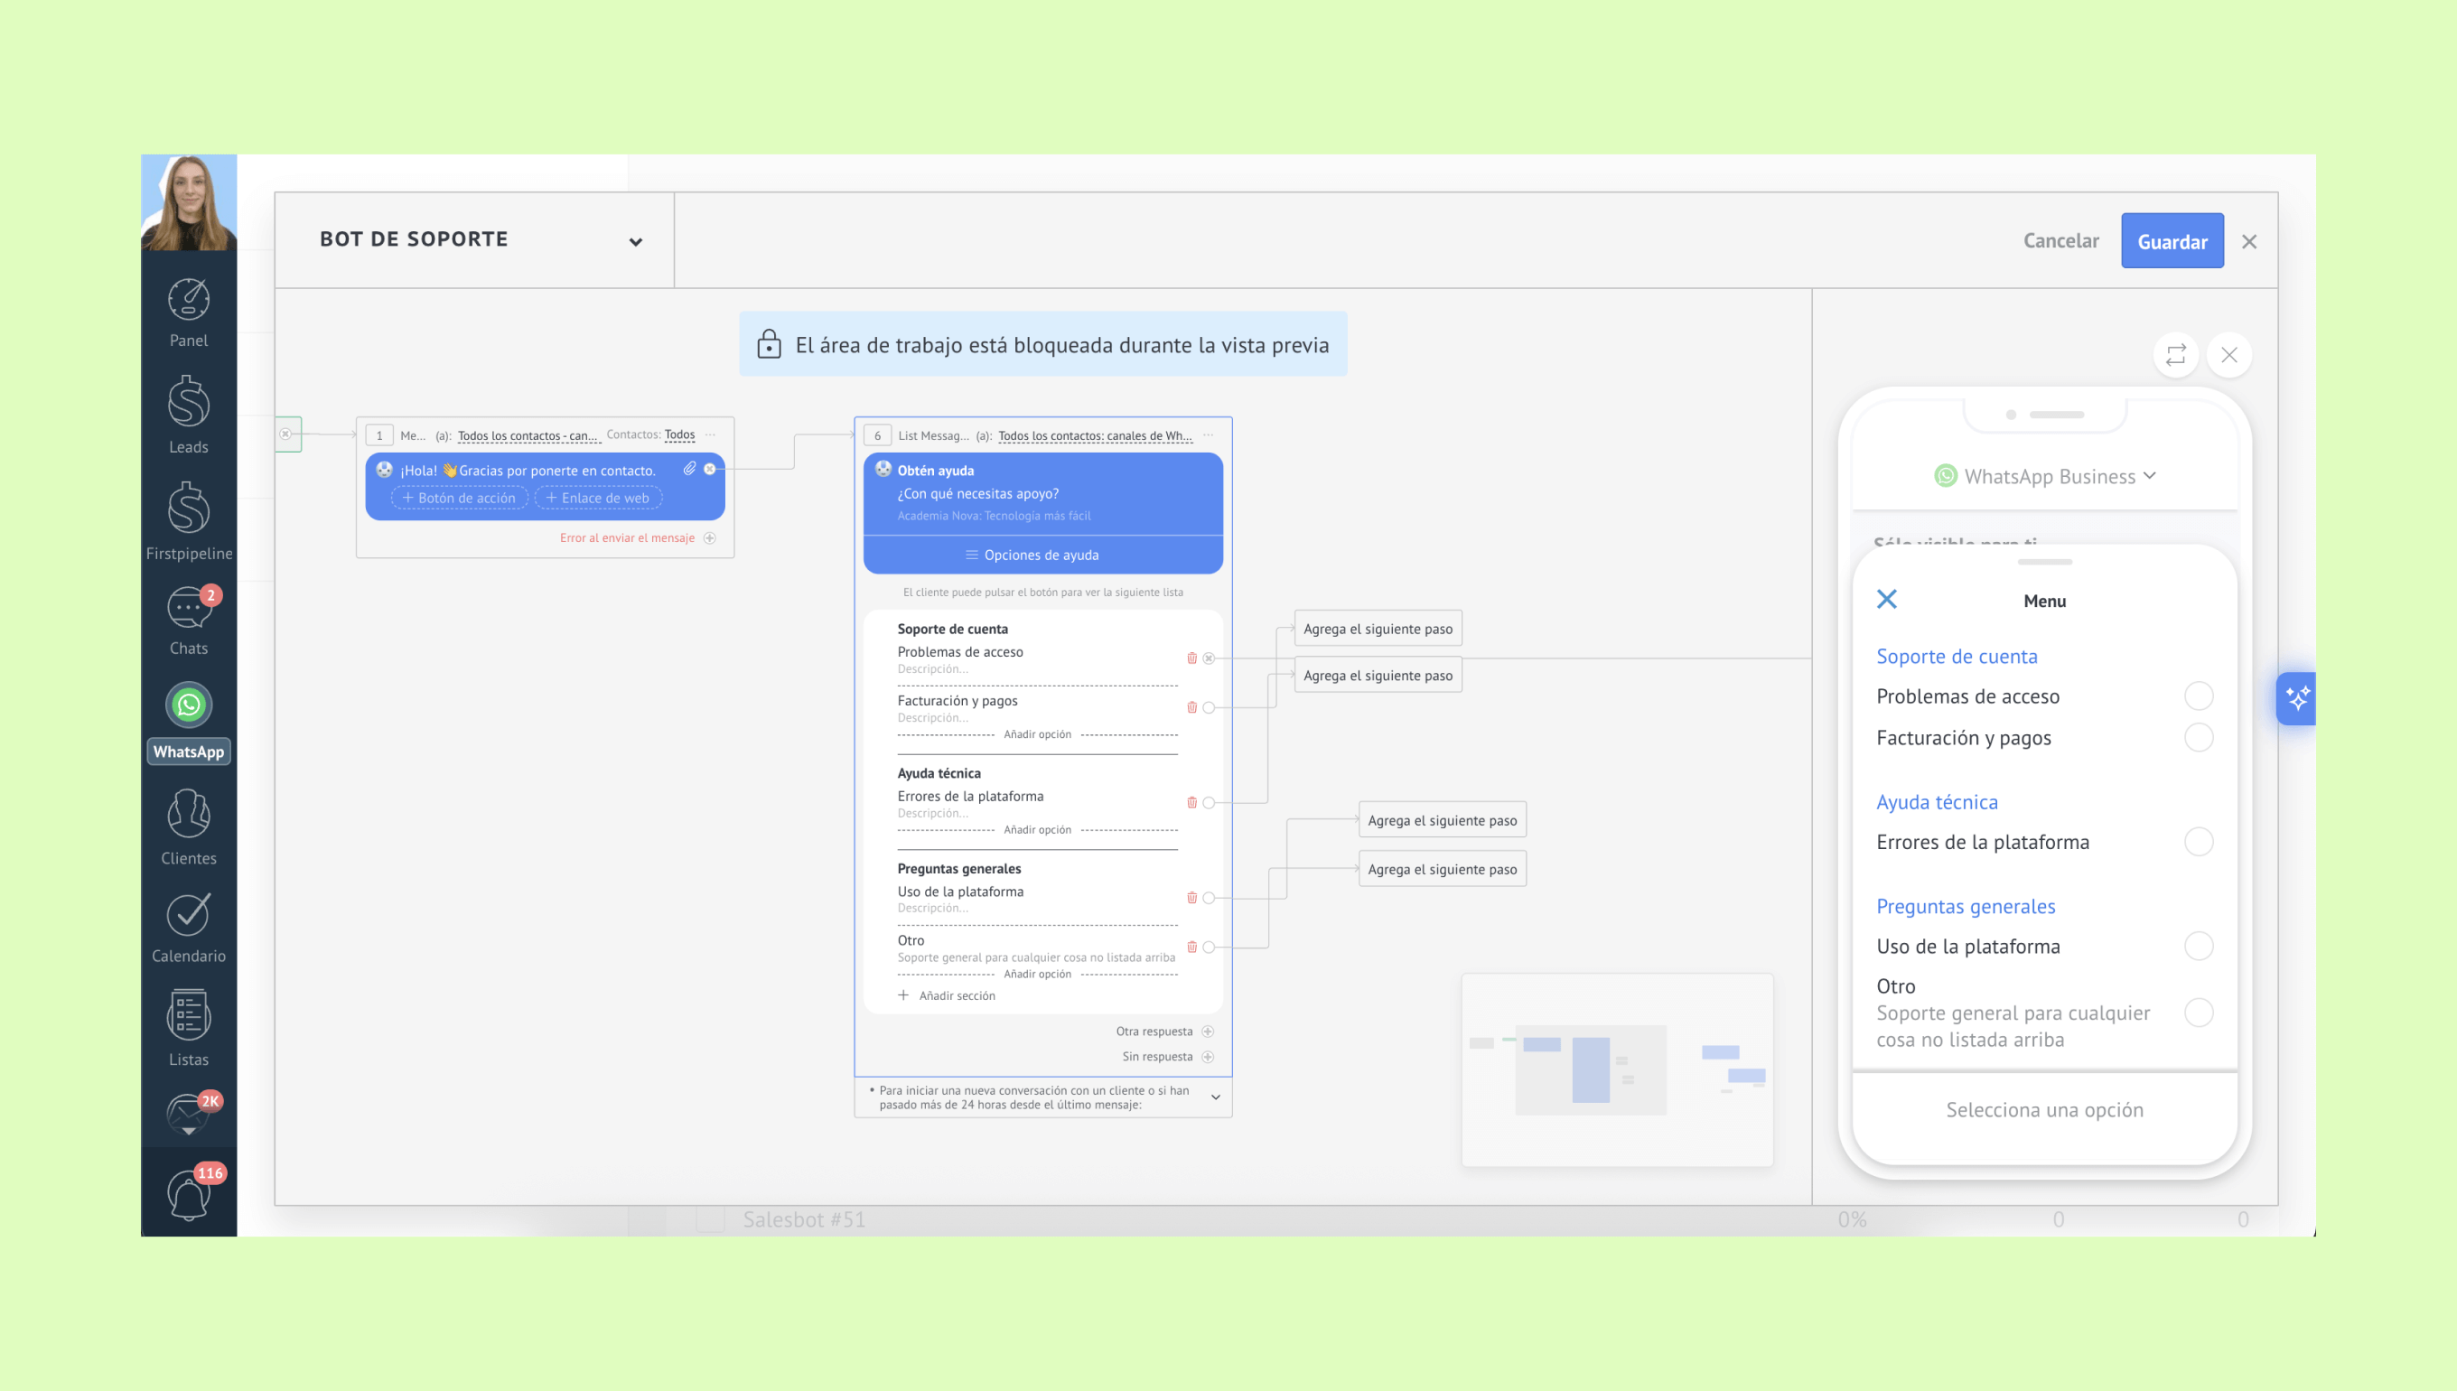
Task: Click the notifications bell icon
Action: coord(188,1194)
